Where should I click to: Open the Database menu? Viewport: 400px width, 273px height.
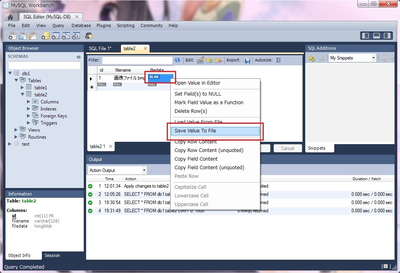click(81, 25)
